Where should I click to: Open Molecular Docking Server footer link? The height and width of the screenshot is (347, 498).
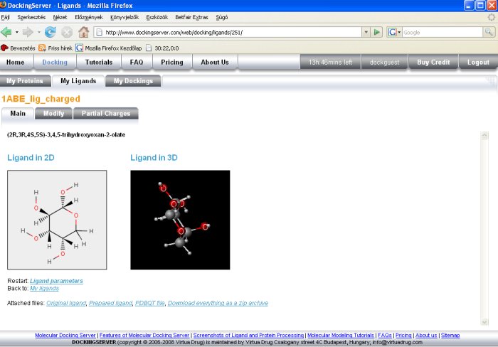pos(65,335)
